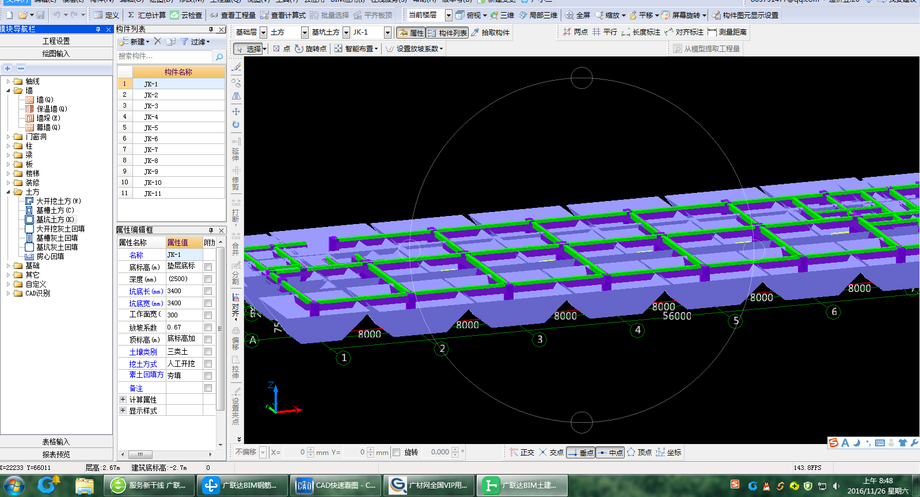
Task: Enable the 旋转 checkbox in bottom bar
Action: pyautogui.click(x=396, y=452)
